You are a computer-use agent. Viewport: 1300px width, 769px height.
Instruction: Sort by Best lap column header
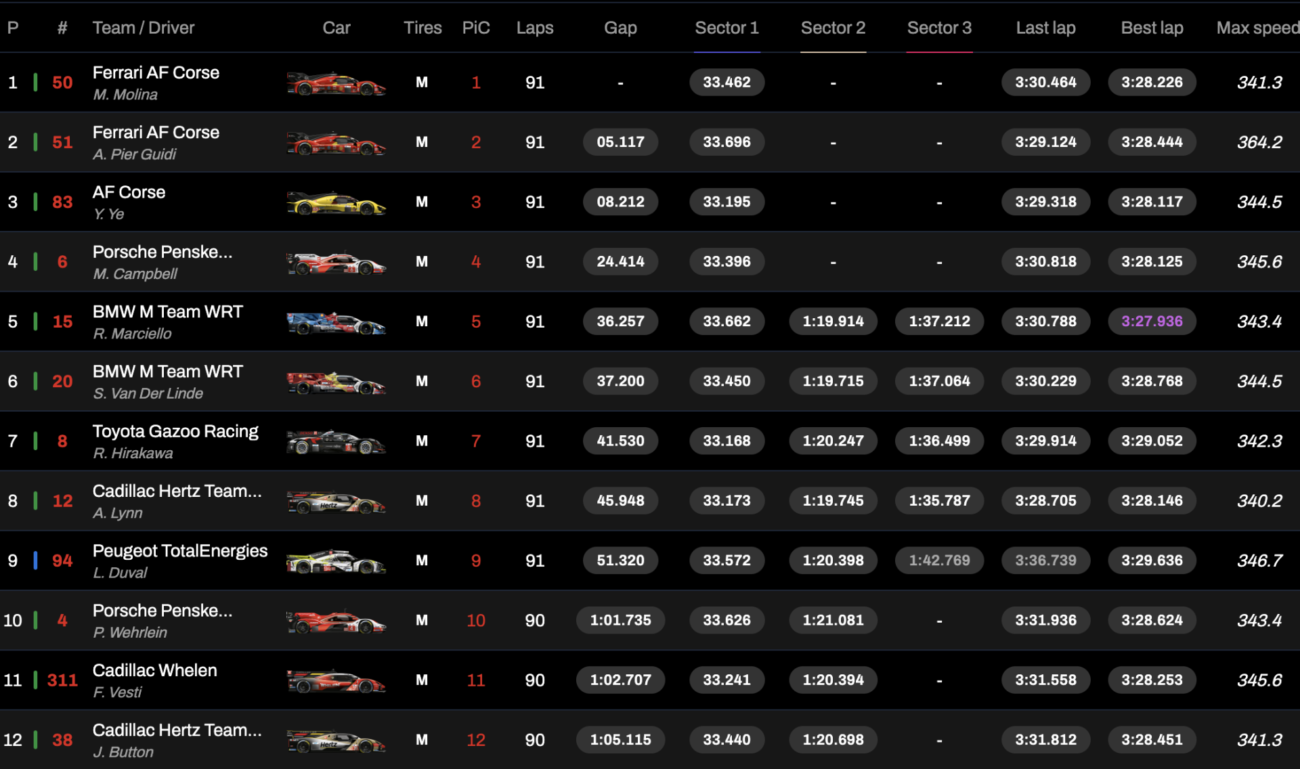coord(1152,28)
